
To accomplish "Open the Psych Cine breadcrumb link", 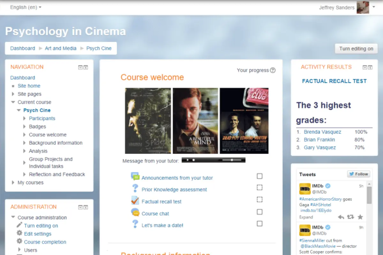I will pos(99,48).
